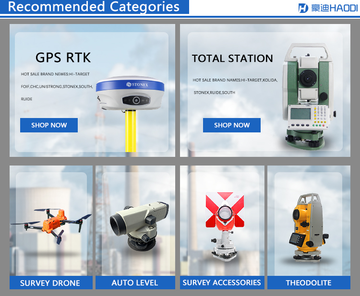
Task: Click the 'RUIDE' text under GPS RTK
Action: (x=26, y=99)
